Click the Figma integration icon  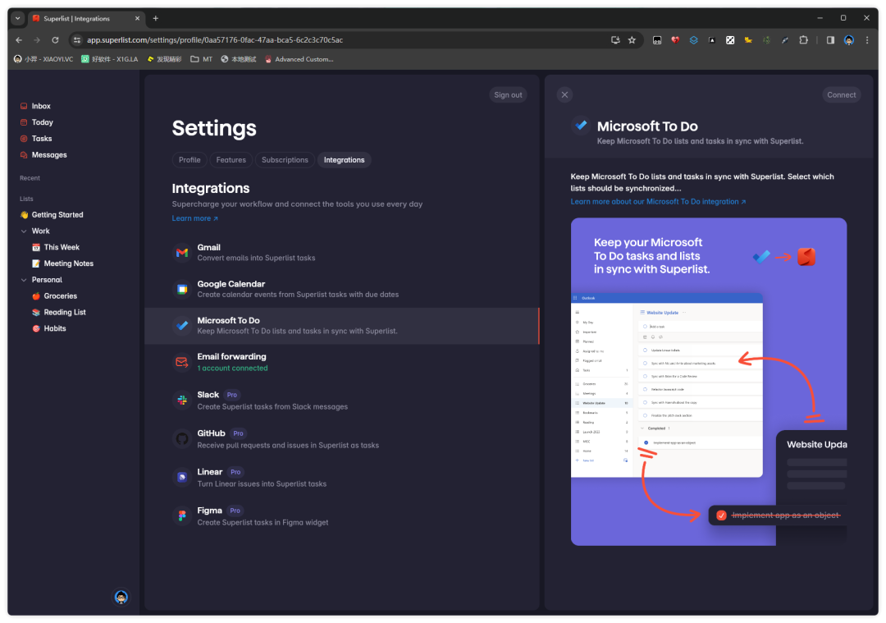[x=182, y=515]
